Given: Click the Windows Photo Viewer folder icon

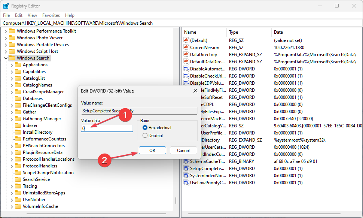Looking at the screenshot, I should 12,38.
